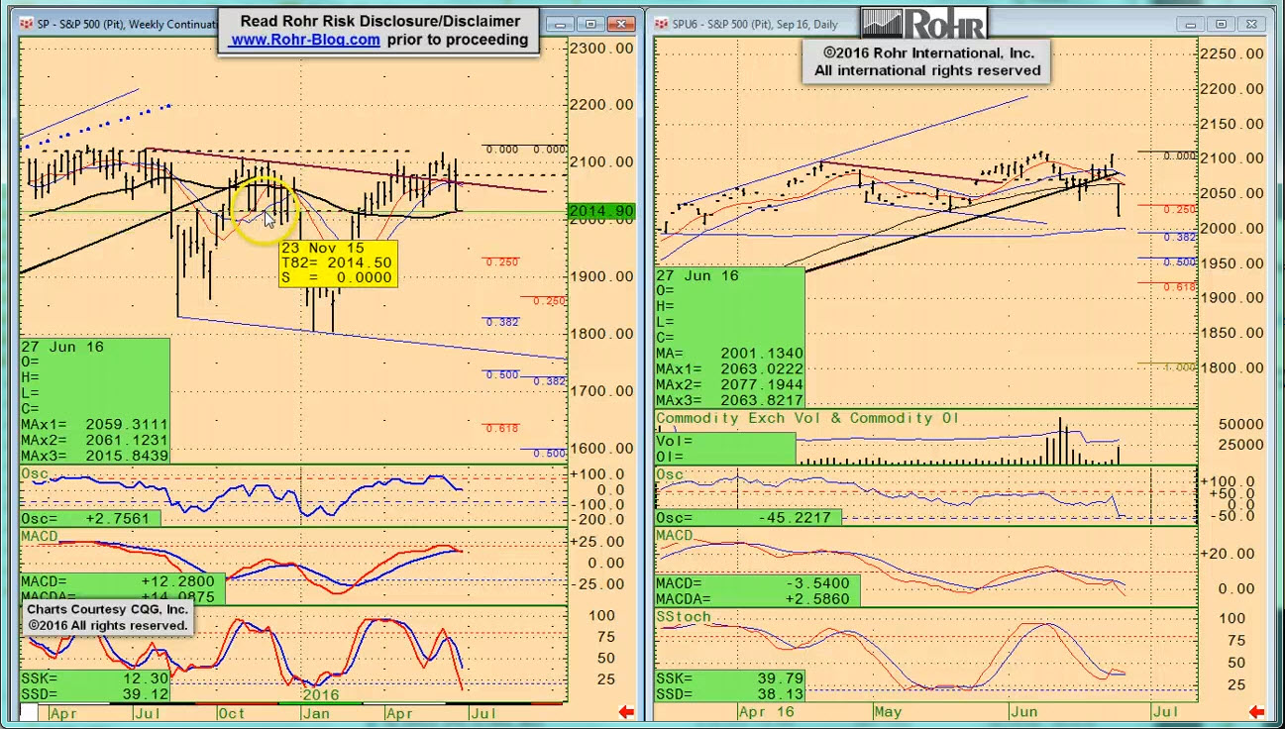Maximize the SP weekly chart window

590,24
